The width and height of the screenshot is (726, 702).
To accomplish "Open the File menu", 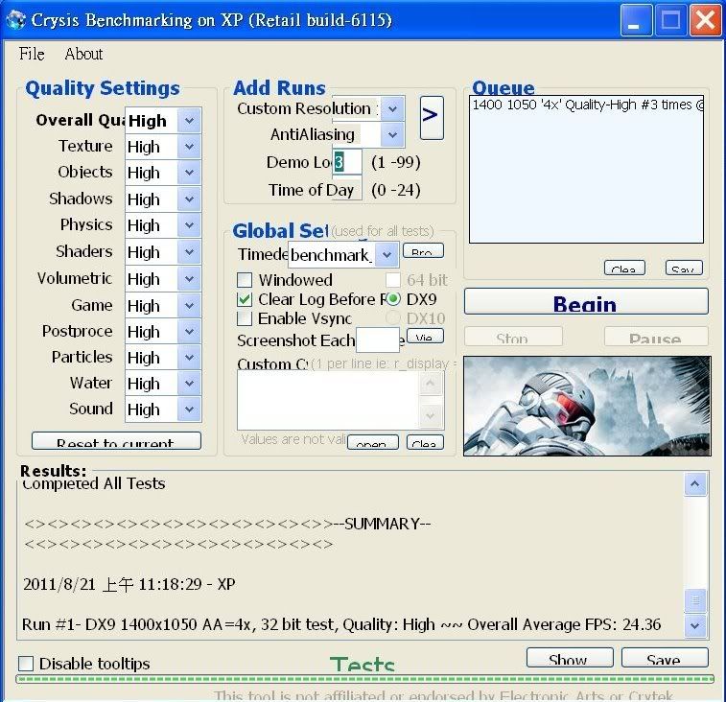I will (x=32, y=55).
